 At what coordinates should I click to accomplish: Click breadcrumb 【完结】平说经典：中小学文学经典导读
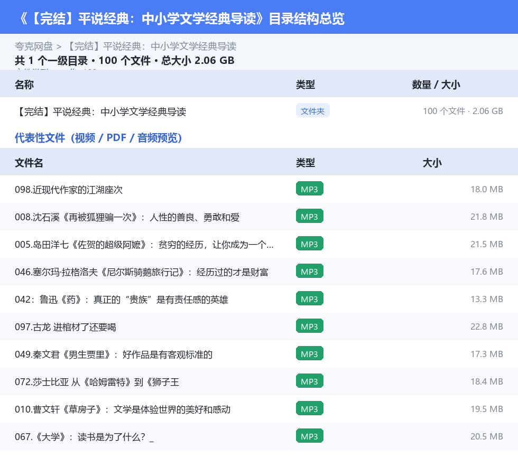pyautogui.click(x=151, y=46)
